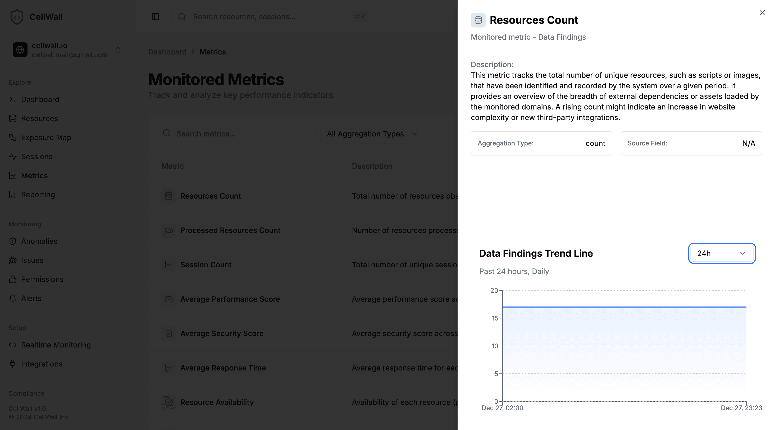
Task: Click the Average Performance Score gauge icon
Action: click(x=169, y=299)
